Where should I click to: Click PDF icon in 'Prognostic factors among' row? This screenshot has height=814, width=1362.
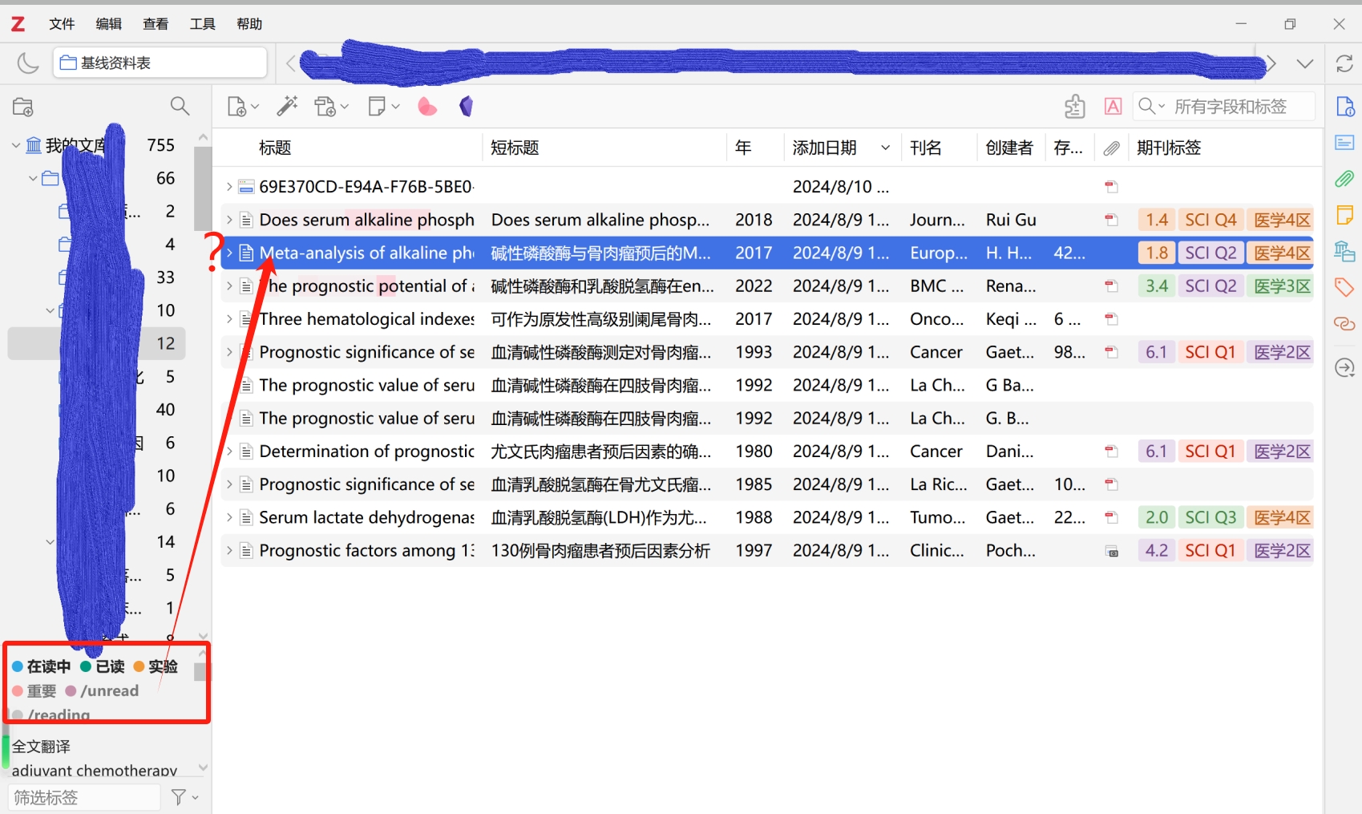[x=1112, y=551]
